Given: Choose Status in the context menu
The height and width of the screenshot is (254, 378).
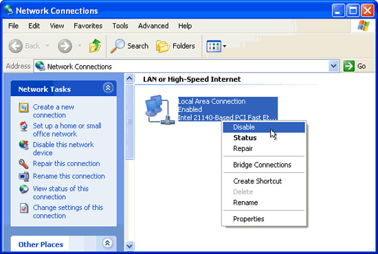Looking at the screenshot, I should [x=264, y=138].
